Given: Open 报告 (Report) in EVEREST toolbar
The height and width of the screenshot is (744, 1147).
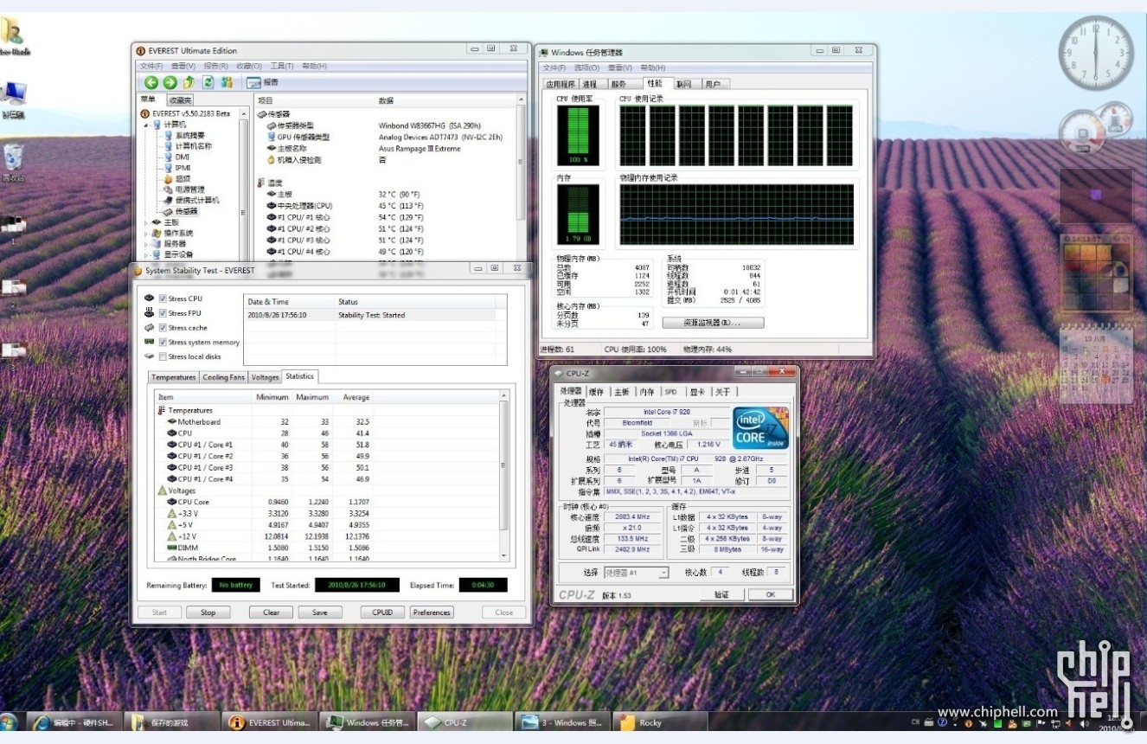Looking at the screenshot, I should 263,82.
